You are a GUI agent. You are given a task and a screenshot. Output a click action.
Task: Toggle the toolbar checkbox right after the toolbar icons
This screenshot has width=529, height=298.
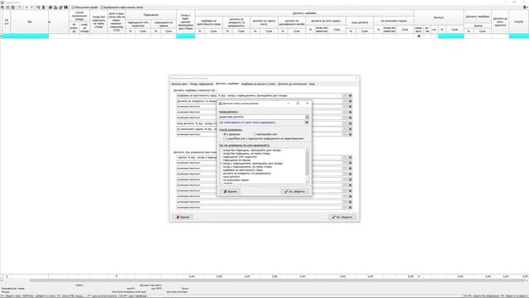point(73,7)
